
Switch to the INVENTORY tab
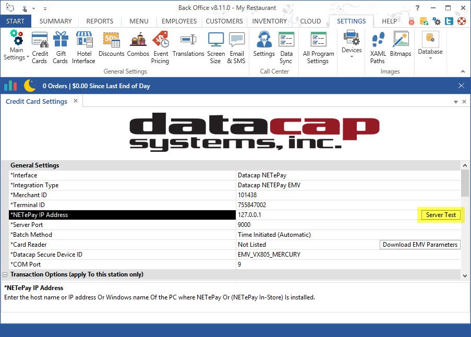coord(269,21)
